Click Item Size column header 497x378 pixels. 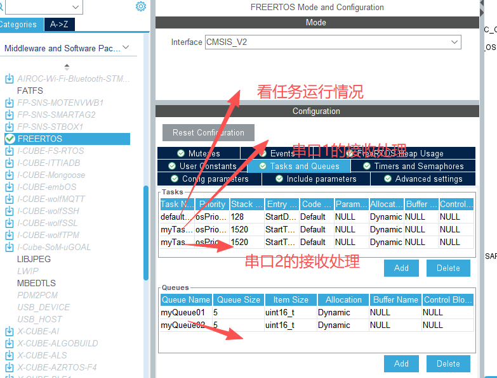pos(291,299)
